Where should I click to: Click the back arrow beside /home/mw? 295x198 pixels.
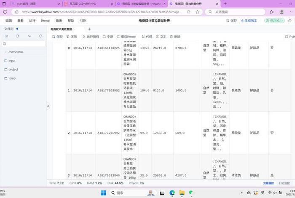[x=5, y=52]
